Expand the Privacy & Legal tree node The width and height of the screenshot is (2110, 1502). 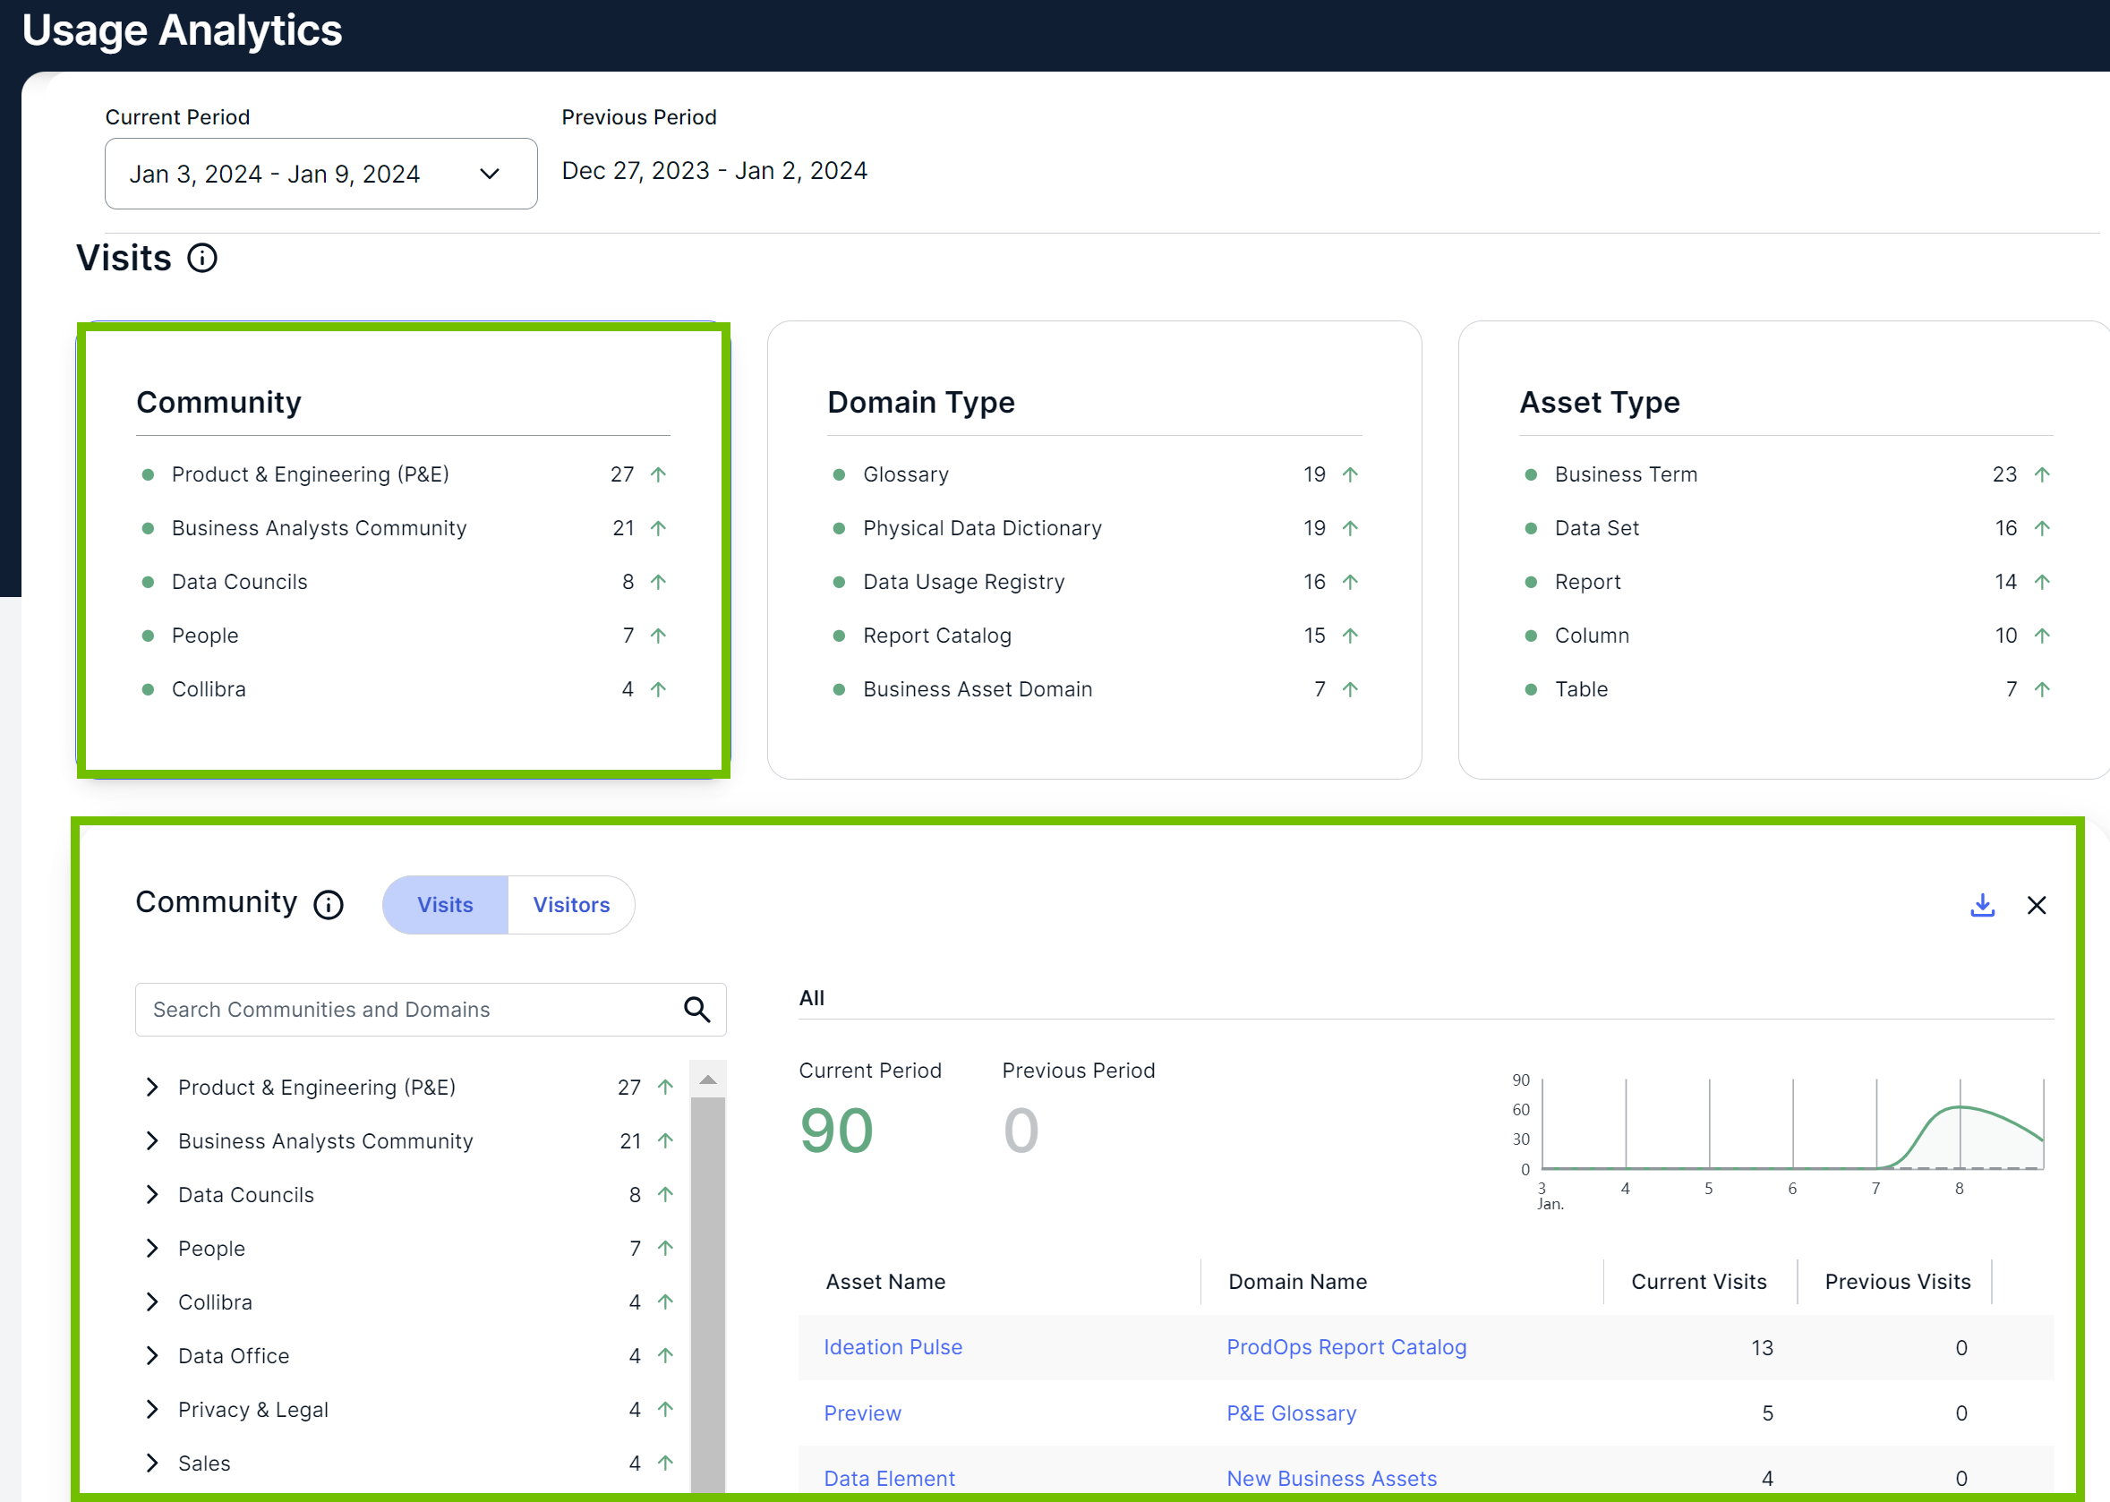[x=151, y=1409]
